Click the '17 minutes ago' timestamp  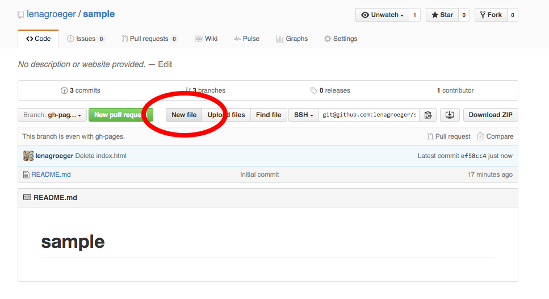(490, 174)
